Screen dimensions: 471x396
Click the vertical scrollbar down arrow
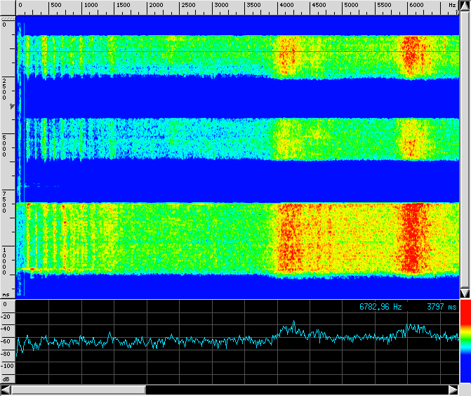[464, 293]
